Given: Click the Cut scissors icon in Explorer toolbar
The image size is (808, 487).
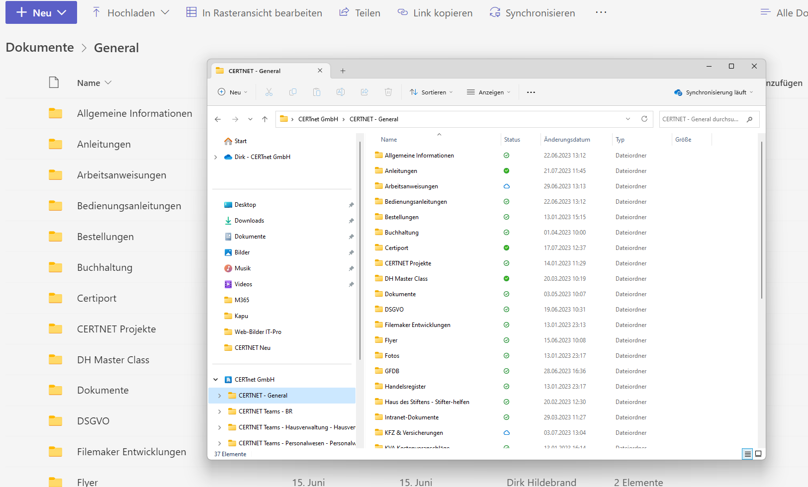Looking at the screenshot, I should (x=269, y=92).
